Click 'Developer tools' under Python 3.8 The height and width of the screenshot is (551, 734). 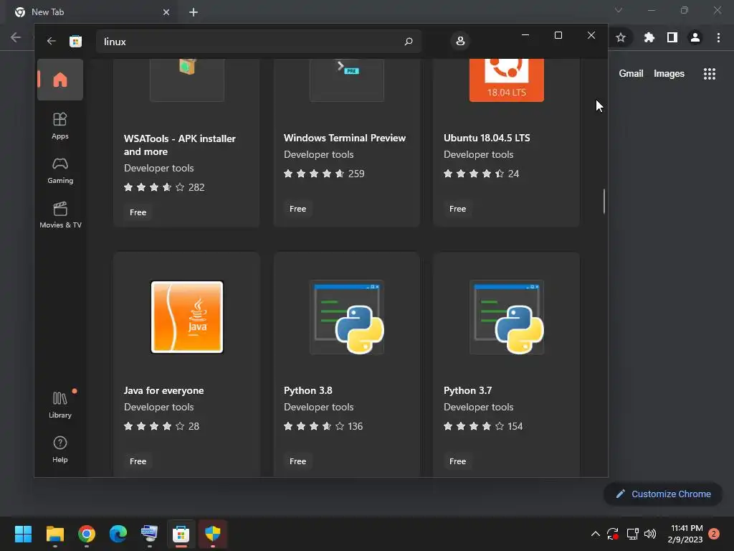[319, 407]
